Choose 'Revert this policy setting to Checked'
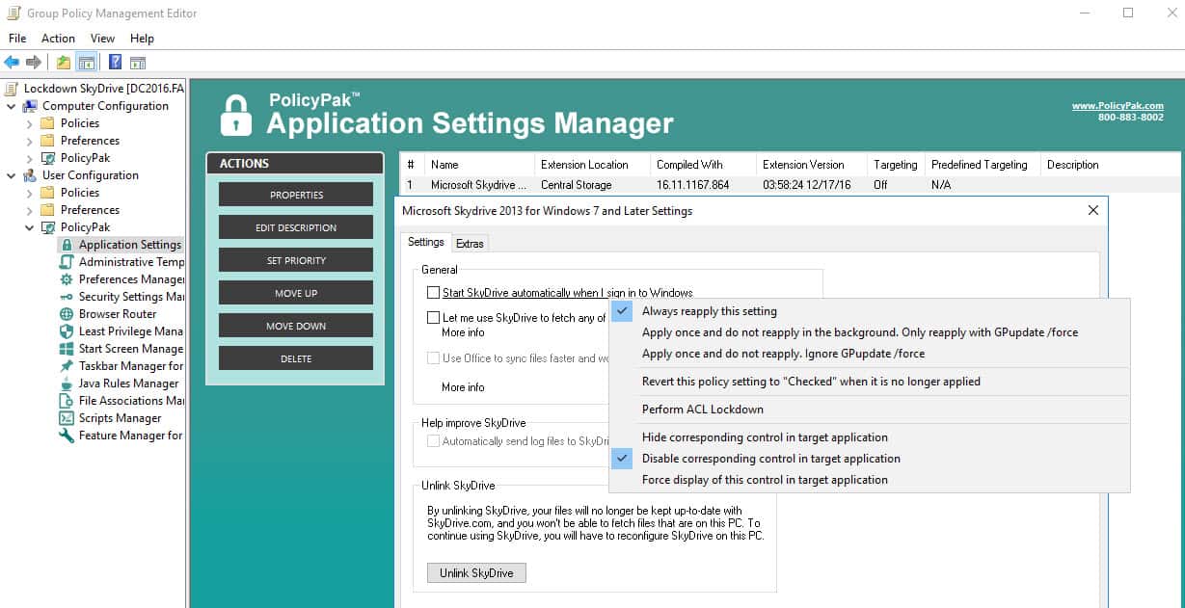Screen dimensions: 1185x608 [870, 382]
